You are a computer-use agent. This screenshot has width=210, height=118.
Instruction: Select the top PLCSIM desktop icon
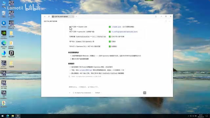[11, 4]
